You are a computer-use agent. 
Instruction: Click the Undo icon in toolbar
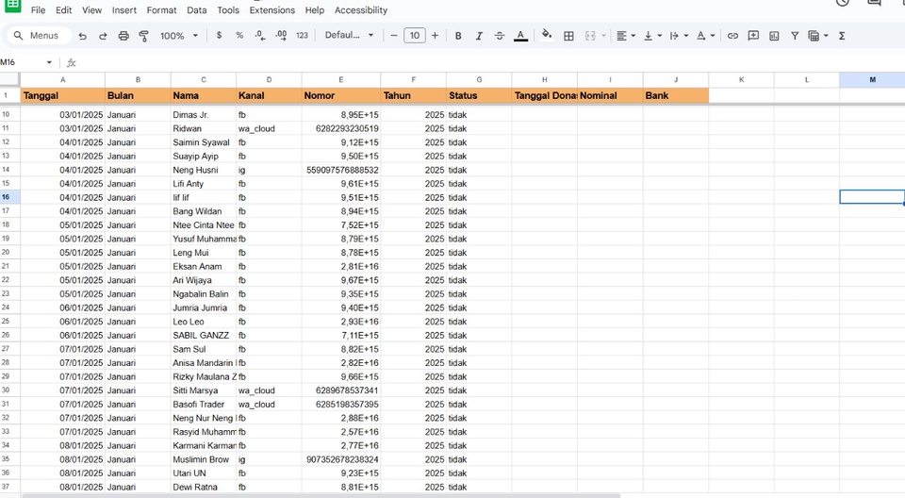pyautogui.click(x=83, y=36)
